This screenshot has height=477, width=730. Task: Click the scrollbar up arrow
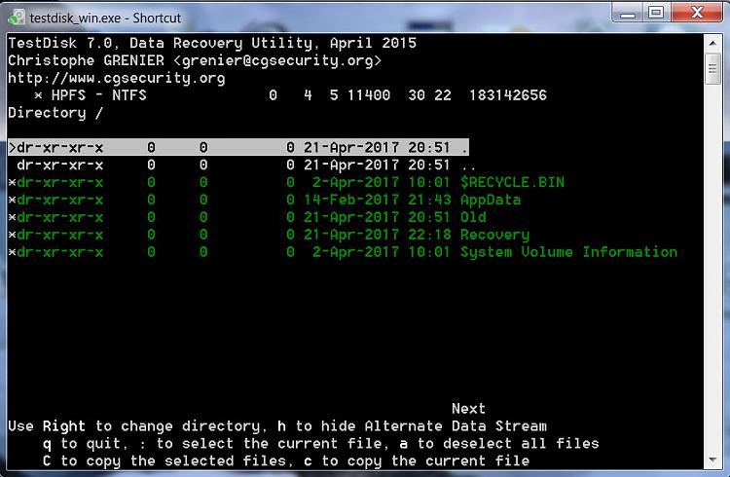pos(712,43)
